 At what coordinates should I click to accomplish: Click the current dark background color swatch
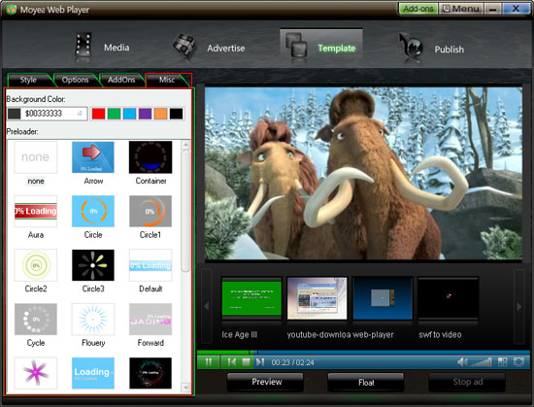coord(15,114)
